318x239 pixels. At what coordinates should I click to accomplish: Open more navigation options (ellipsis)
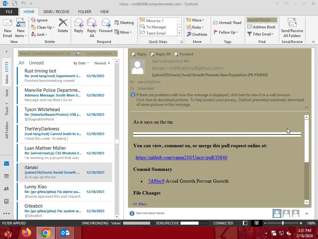7,213
